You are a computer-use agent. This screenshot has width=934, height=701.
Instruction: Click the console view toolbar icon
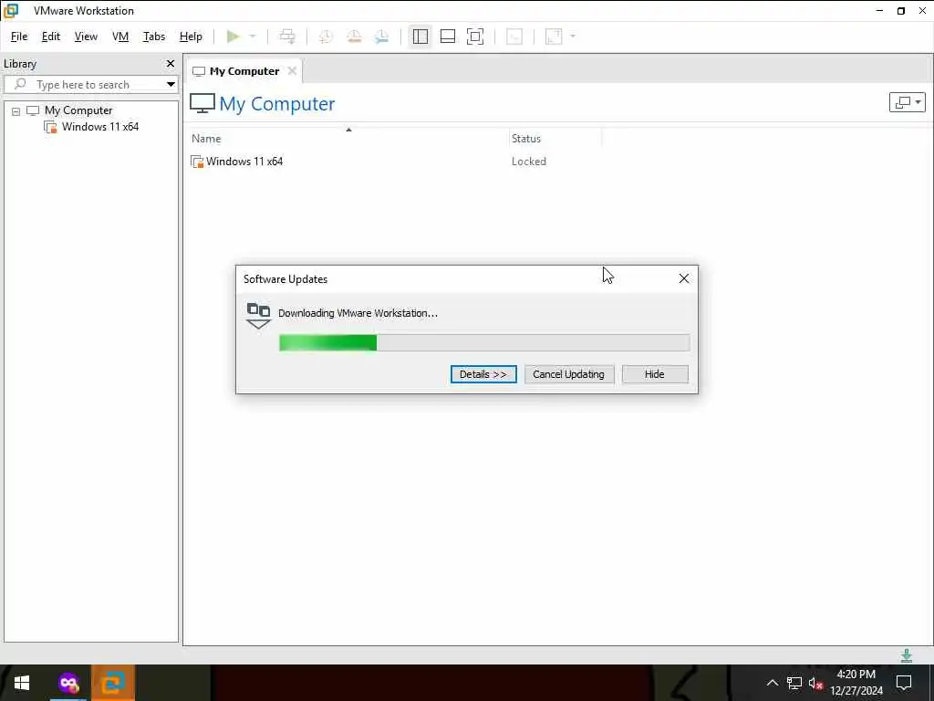click(x=514, y=37)
